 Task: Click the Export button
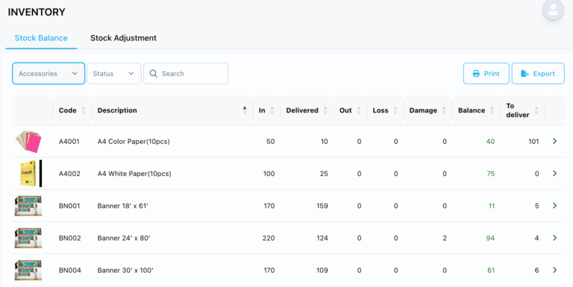[538, 73]
